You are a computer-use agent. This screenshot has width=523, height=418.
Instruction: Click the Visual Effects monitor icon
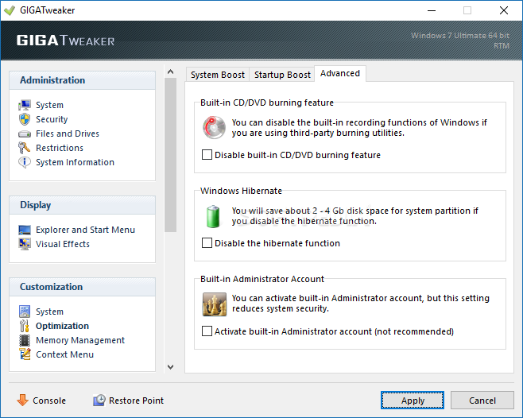[x=25, y=244]
